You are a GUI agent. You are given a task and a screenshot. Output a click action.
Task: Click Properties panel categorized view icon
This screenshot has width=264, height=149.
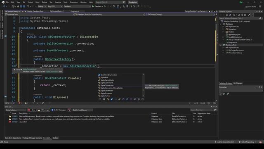[x=220, y=94]
